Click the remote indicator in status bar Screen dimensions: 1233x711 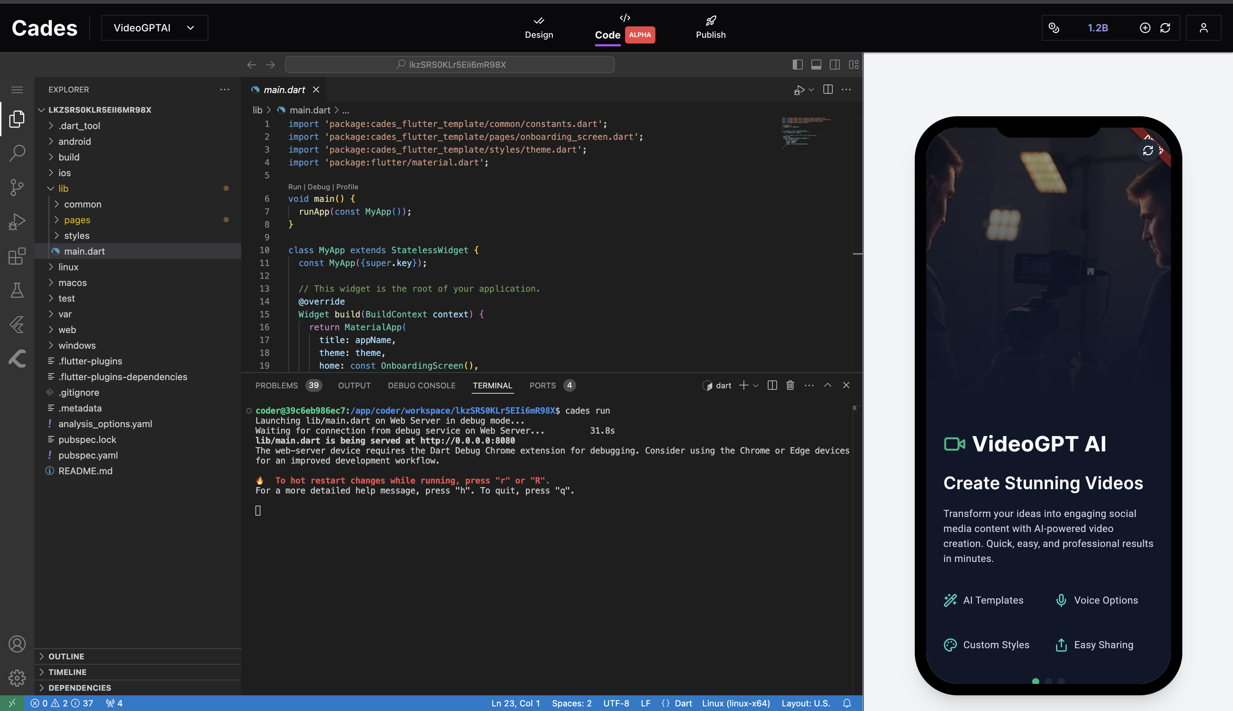pyautogui.click(x=12, y=703)
